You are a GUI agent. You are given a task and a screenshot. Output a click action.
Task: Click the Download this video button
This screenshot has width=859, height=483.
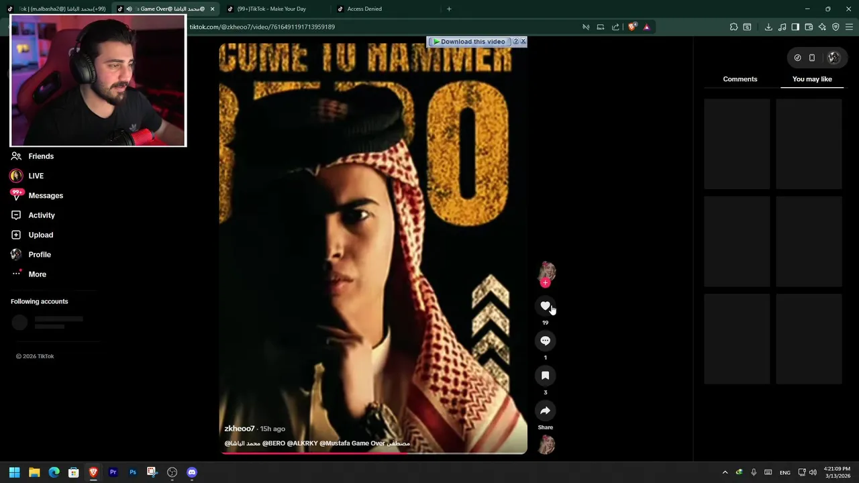(x=468, y=42)
